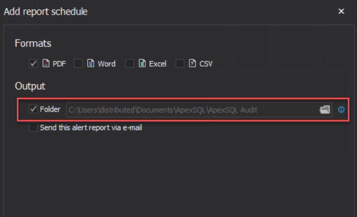
Task: Enable the Word format checkbox
Action: tap(78, 63)
